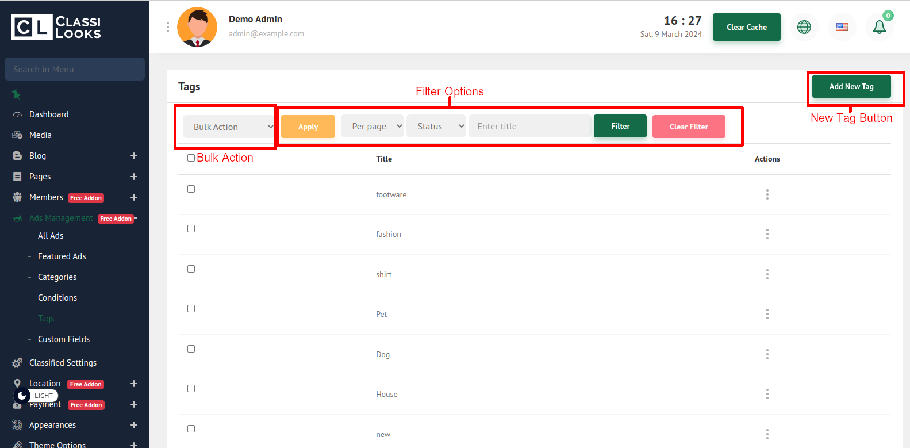Go to Categories in sidebar
910x448 pixels.
click(x=57, y=277)
